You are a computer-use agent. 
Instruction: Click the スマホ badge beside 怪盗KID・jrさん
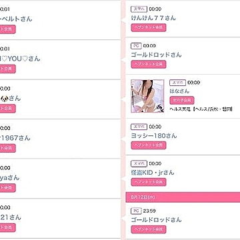(139, 163)
